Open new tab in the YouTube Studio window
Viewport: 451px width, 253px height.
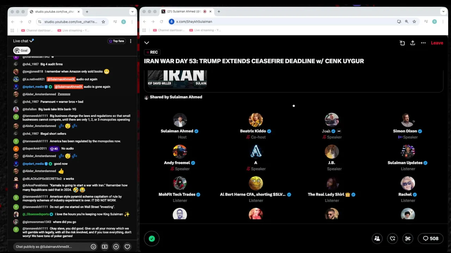click(x=87, y=12)
